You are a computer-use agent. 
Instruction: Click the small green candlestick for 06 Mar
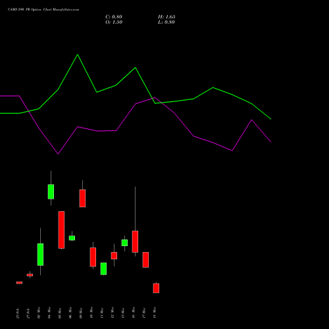pos(72,238)
